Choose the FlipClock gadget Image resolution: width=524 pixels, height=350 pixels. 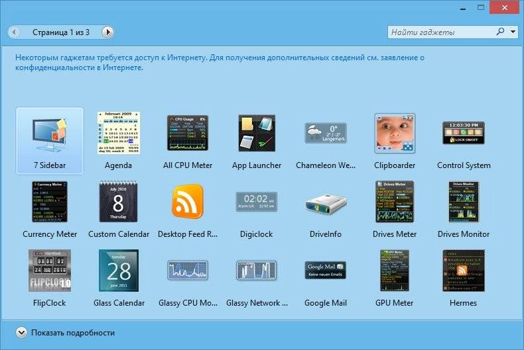(50, 271)
